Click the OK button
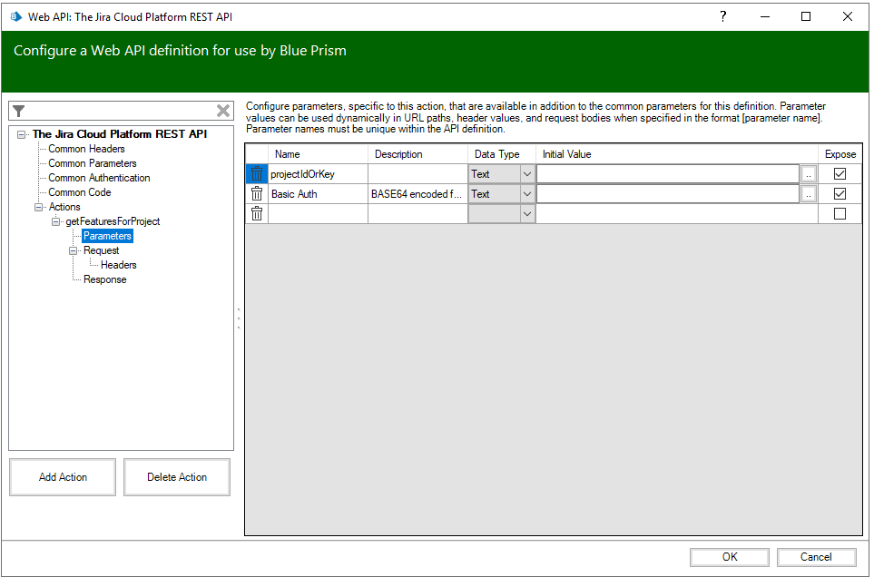 (730, 557)
